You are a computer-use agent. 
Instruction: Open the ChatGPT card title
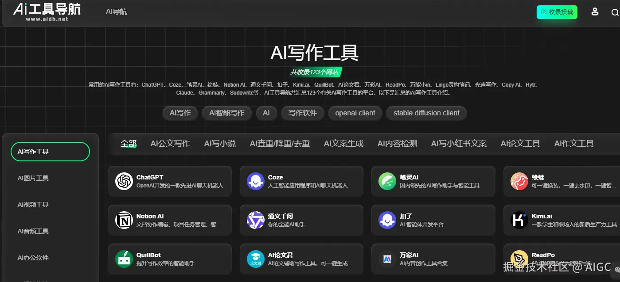(150, 177)
